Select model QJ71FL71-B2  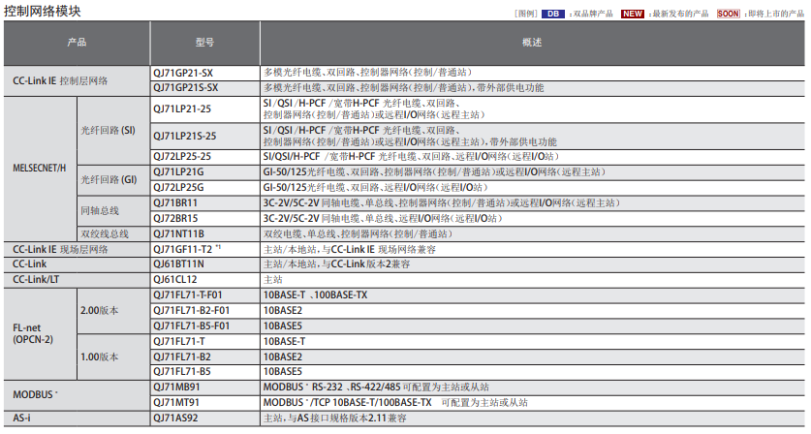[x=181, y=356]
